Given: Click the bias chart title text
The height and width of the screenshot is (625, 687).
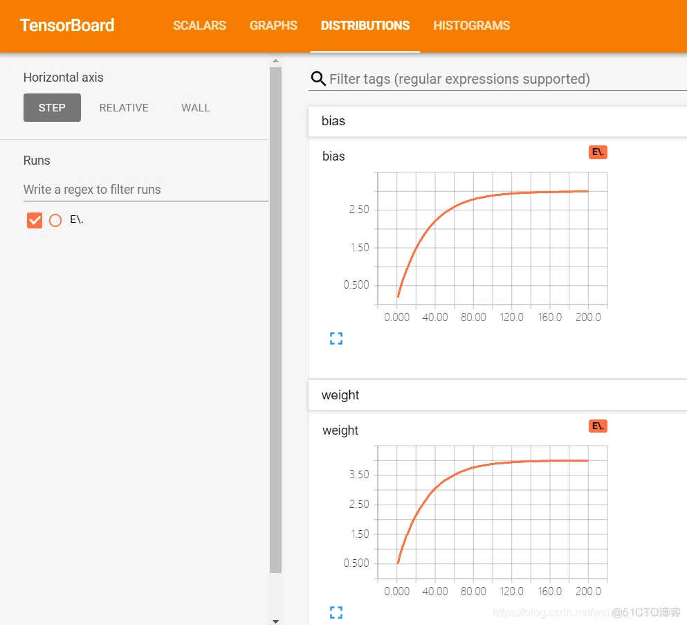Looking at the screenshot, I should 333,156.
